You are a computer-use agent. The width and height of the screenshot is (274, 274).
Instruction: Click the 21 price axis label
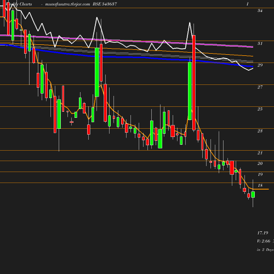(x=260, y=153)
